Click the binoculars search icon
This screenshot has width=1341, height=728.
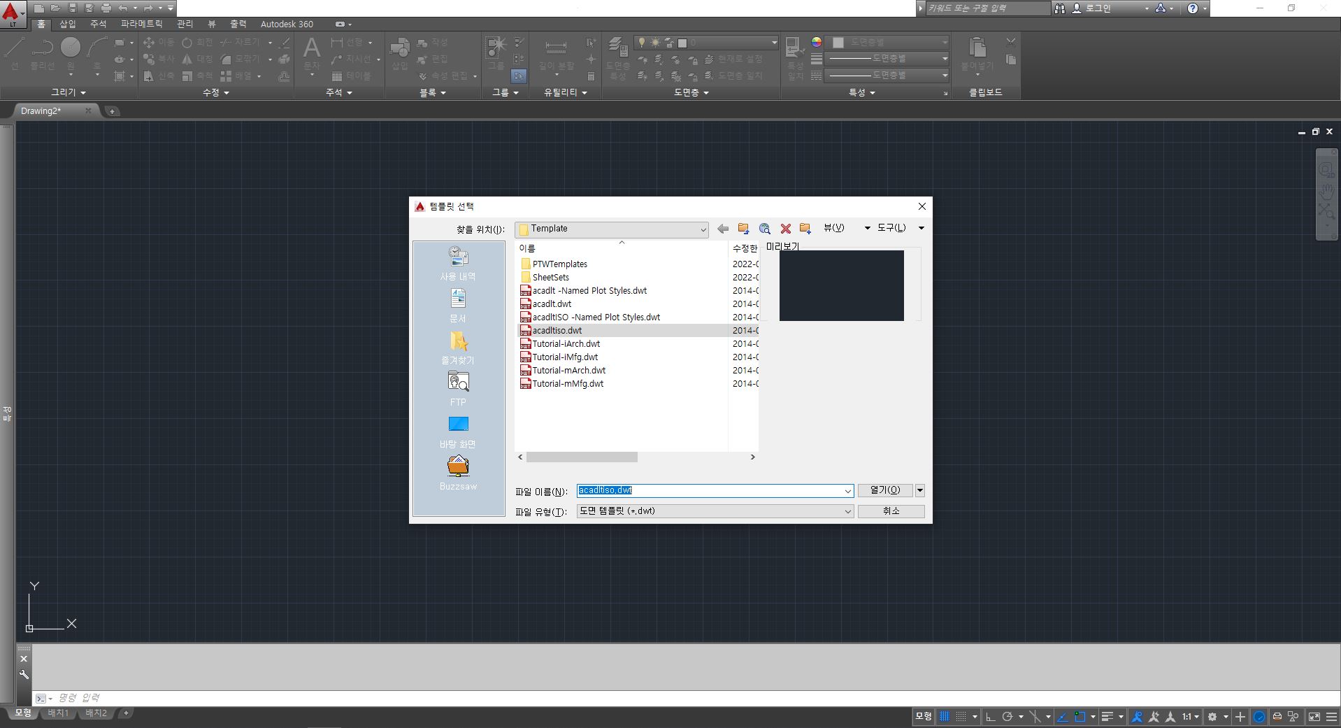(1060, 8)
